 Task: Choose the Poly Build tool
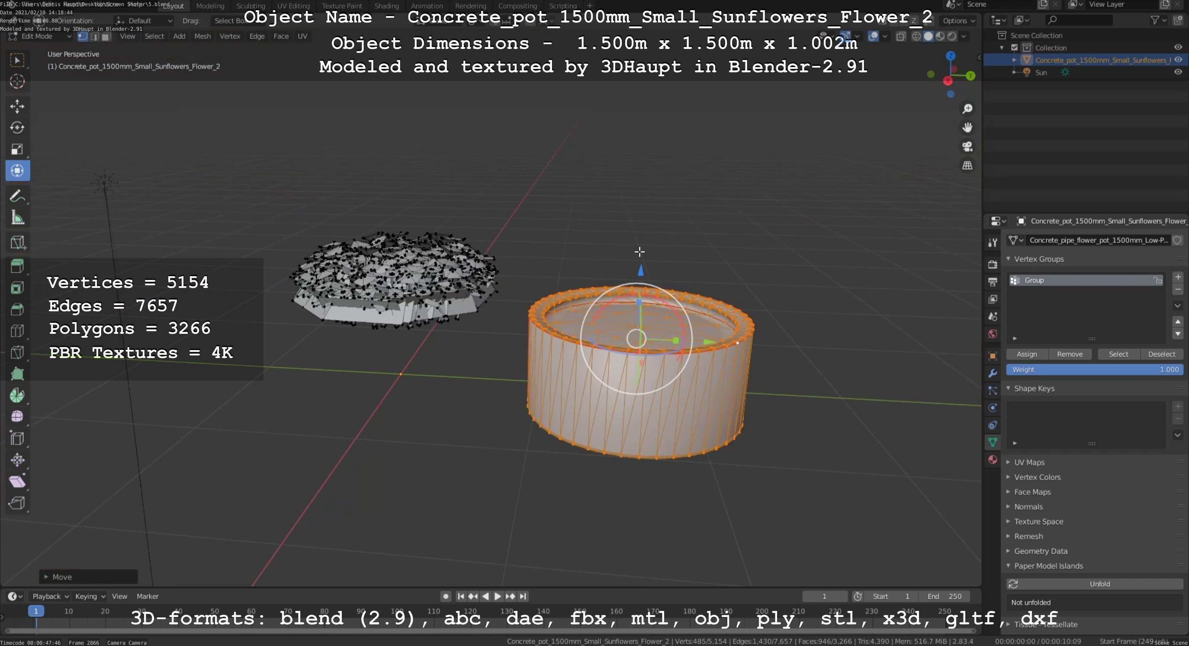point(18,374)
